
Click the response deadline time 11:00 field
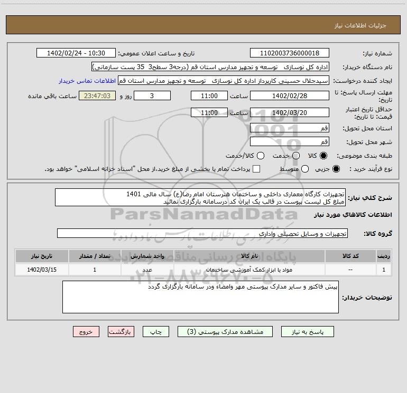[x=209, y=95]
